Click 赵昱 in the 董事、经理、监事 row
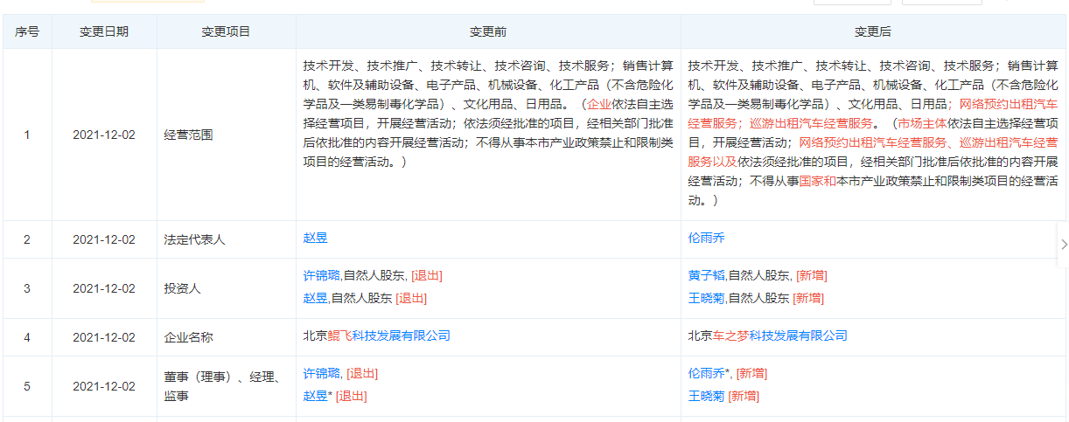The image size is (1069, 422). click(315, 396)
